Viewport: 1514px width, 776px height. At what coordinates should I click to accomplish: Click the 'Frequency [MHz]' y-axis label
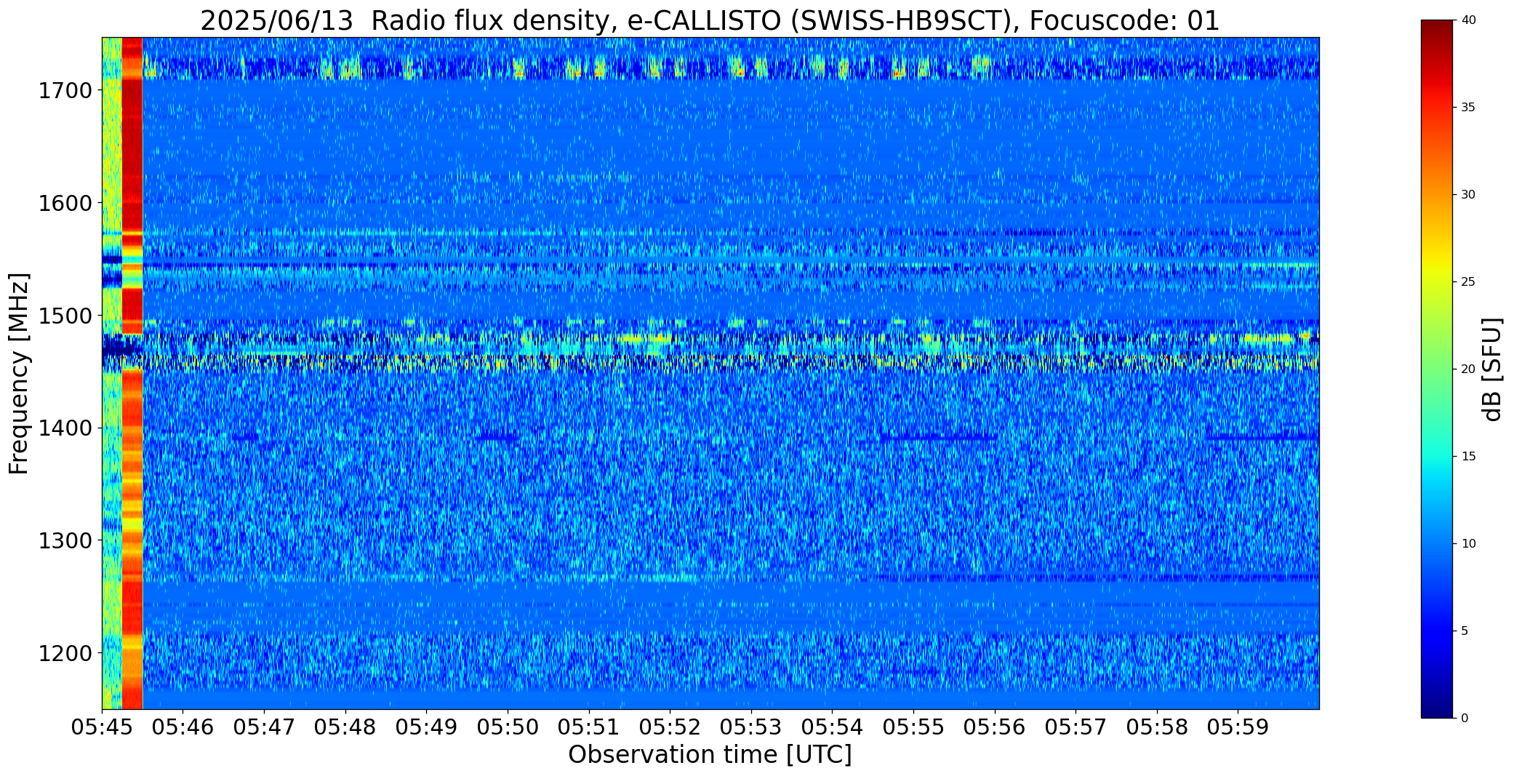pyautogui.click(x=19, y=374)
